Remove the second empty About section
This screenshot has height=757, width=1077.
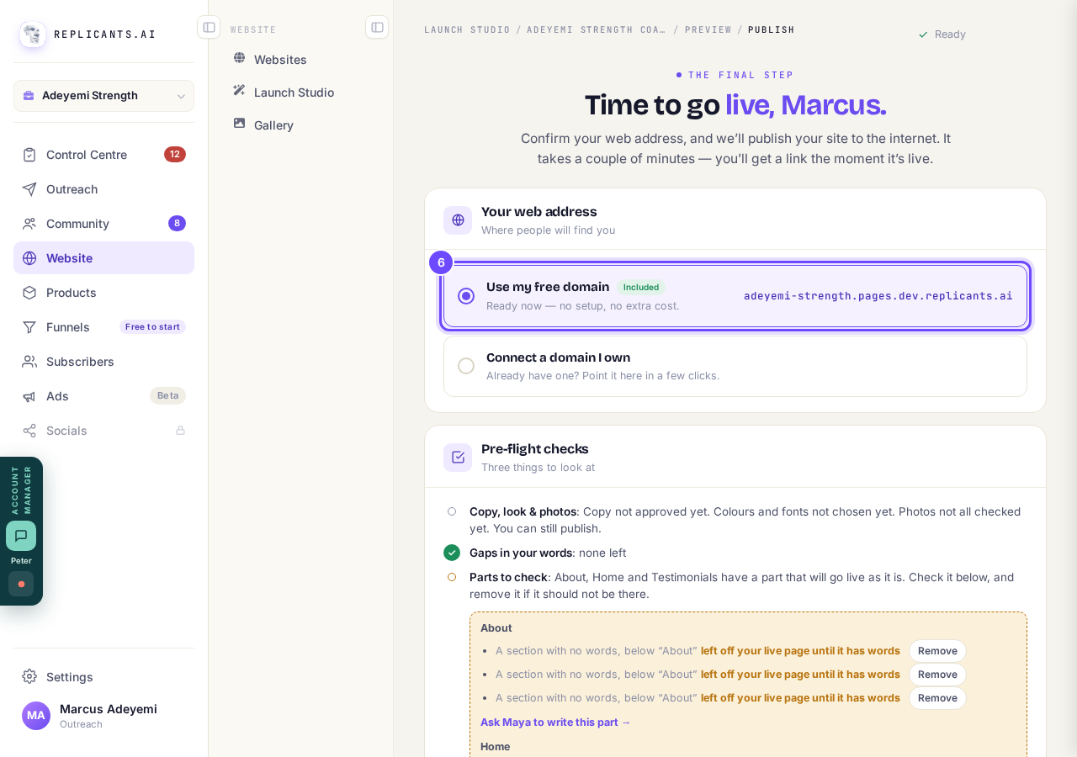click(x=937, y=675)
